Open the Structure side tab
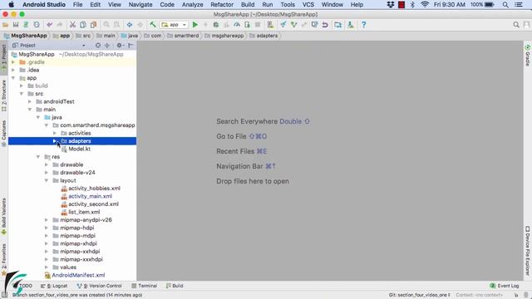This screenshot has height=299, width=532. coord(3,96)
